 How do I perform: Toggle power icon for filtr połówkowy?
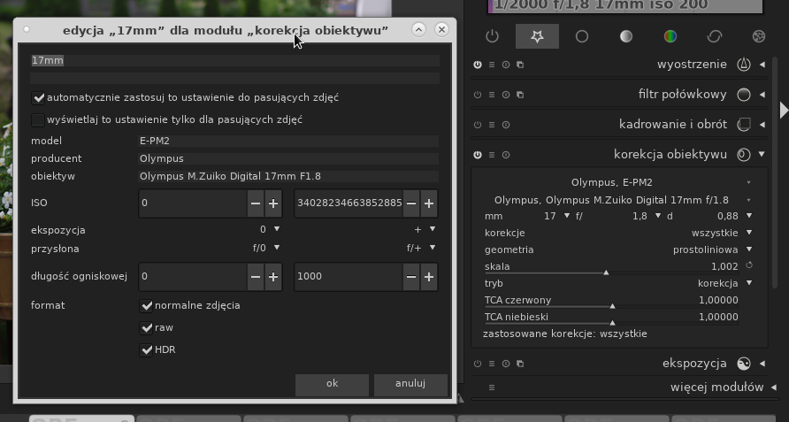pyautogui.click(x=478, y=95)
